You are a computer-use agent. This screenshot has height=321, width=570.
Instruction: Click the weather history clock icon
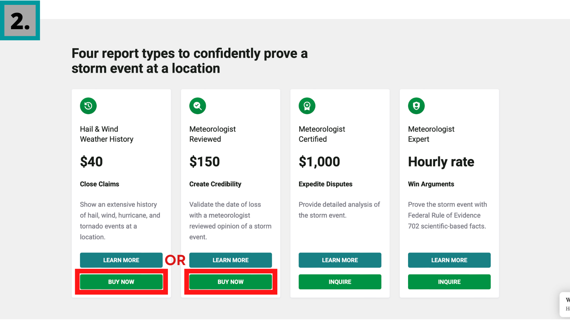click(88, 106)
